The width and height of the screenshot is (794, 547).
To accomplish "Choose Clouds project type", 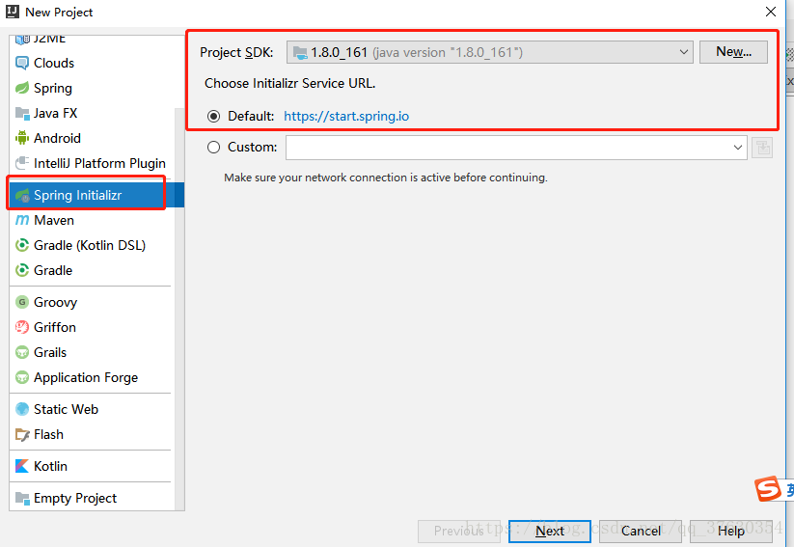I will [x=92, y=63].
